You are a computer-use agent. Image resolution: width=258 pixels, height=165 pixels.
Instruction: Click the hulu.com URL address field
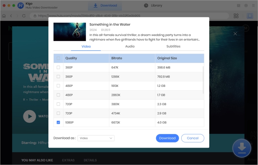click(129, 16)
